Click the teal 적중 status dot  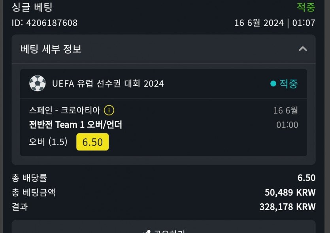click(273, 84)
